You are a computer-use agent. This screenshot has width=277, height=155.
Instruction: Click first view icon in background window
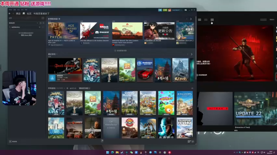tap(199, 20)
